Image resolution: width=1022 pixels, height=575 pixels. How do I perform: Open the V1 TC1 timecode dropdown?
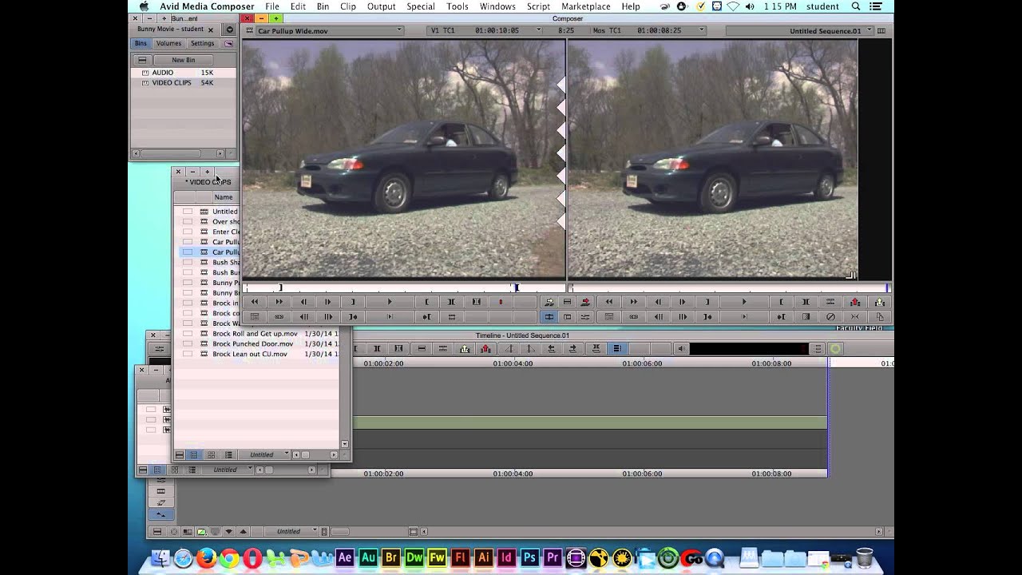(485, 31)
